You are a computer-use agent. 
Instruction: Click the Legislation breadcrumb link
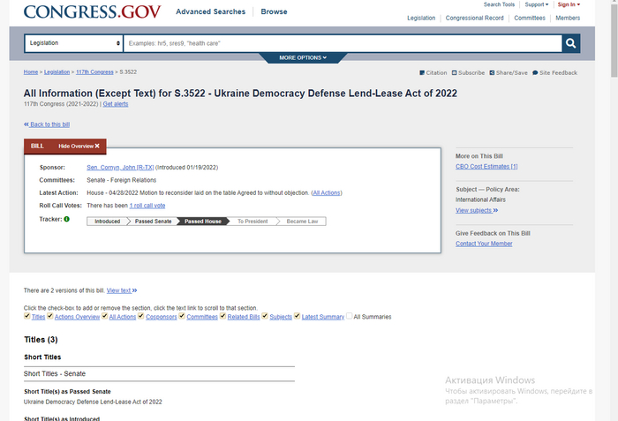pos(57,72)
